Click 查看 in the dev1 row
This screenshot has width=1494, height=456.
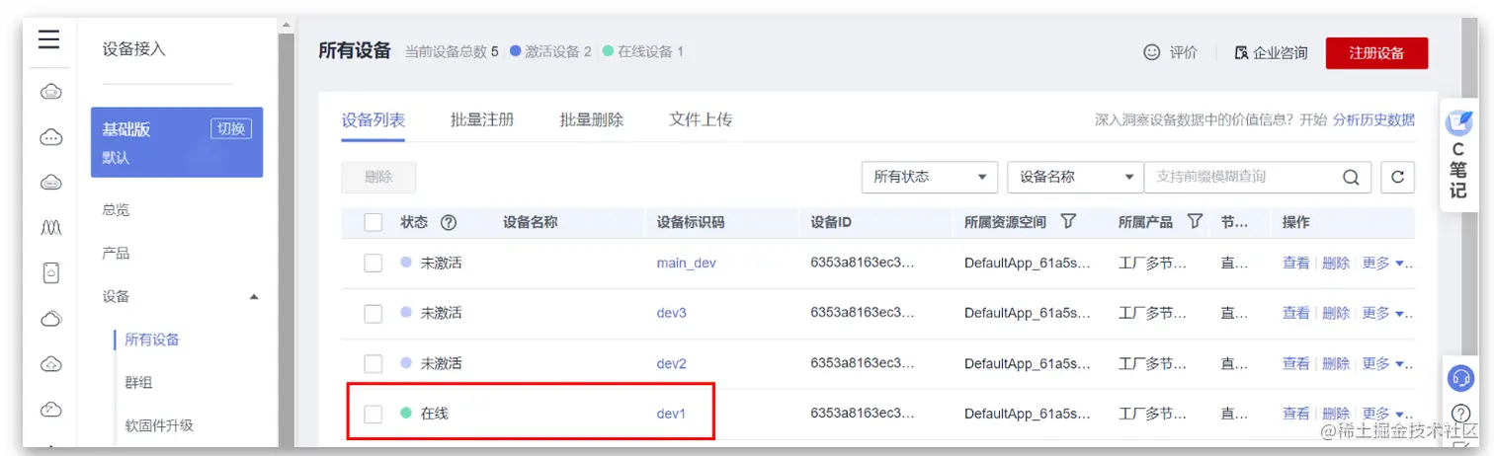point(1295,414)
